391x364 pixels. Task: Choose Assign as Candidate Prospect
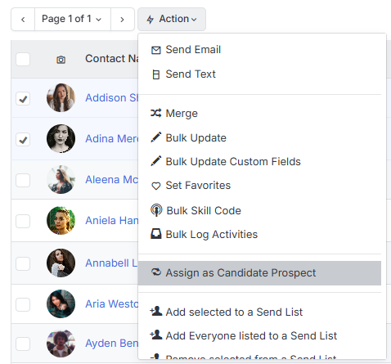click(x=259, y=273)
